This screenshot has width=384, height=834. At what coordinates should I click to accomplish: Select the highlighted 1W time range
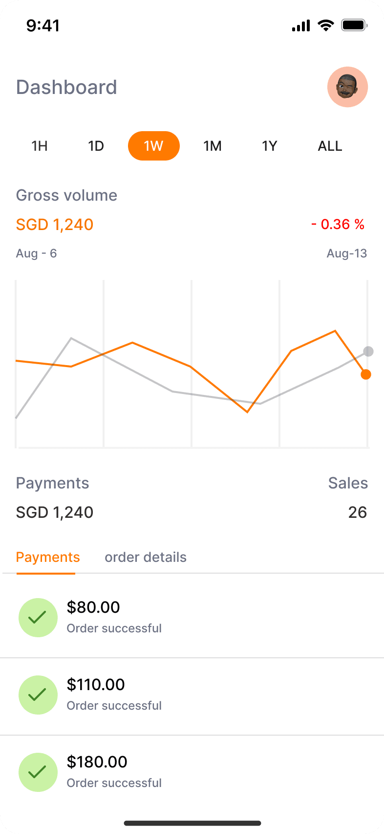[154, 146]
